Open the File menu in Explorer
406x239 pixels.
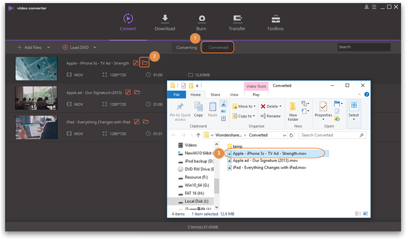(177, 95)
